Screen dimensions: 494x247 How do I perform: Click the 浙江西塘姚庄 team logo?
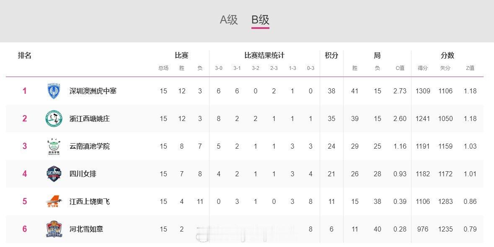click(x=54, y=119)
